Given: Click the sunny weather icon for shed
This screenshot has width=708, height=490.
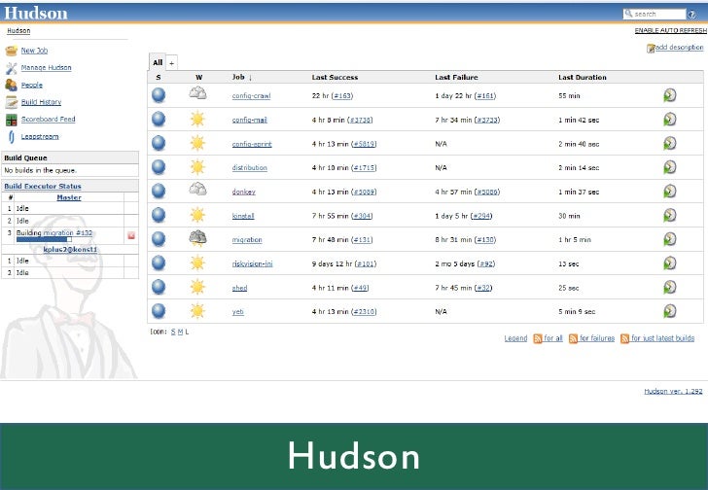Looking at the screenshot, I should pyautogui.click(x=197, y=287).
